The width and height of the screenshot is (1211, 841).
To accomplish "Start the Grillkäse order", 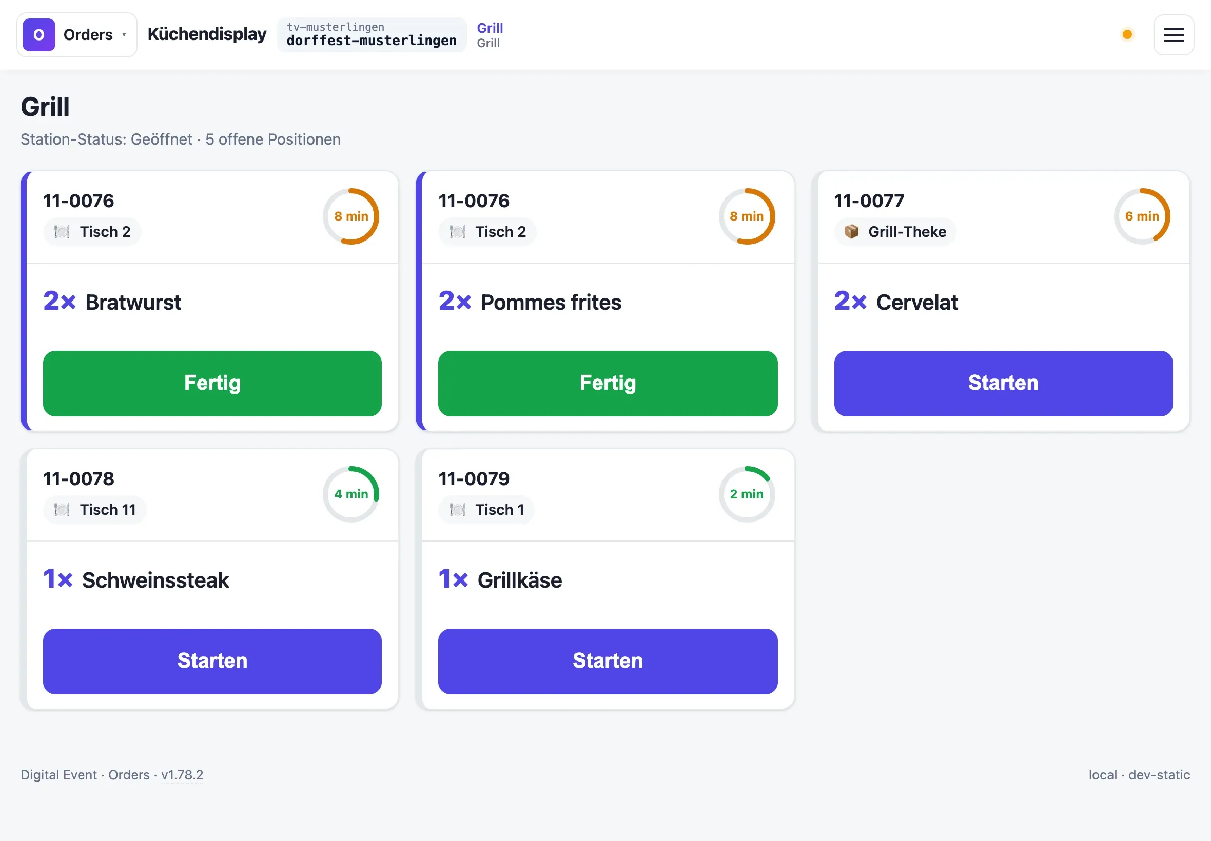I will pos(608,661).
